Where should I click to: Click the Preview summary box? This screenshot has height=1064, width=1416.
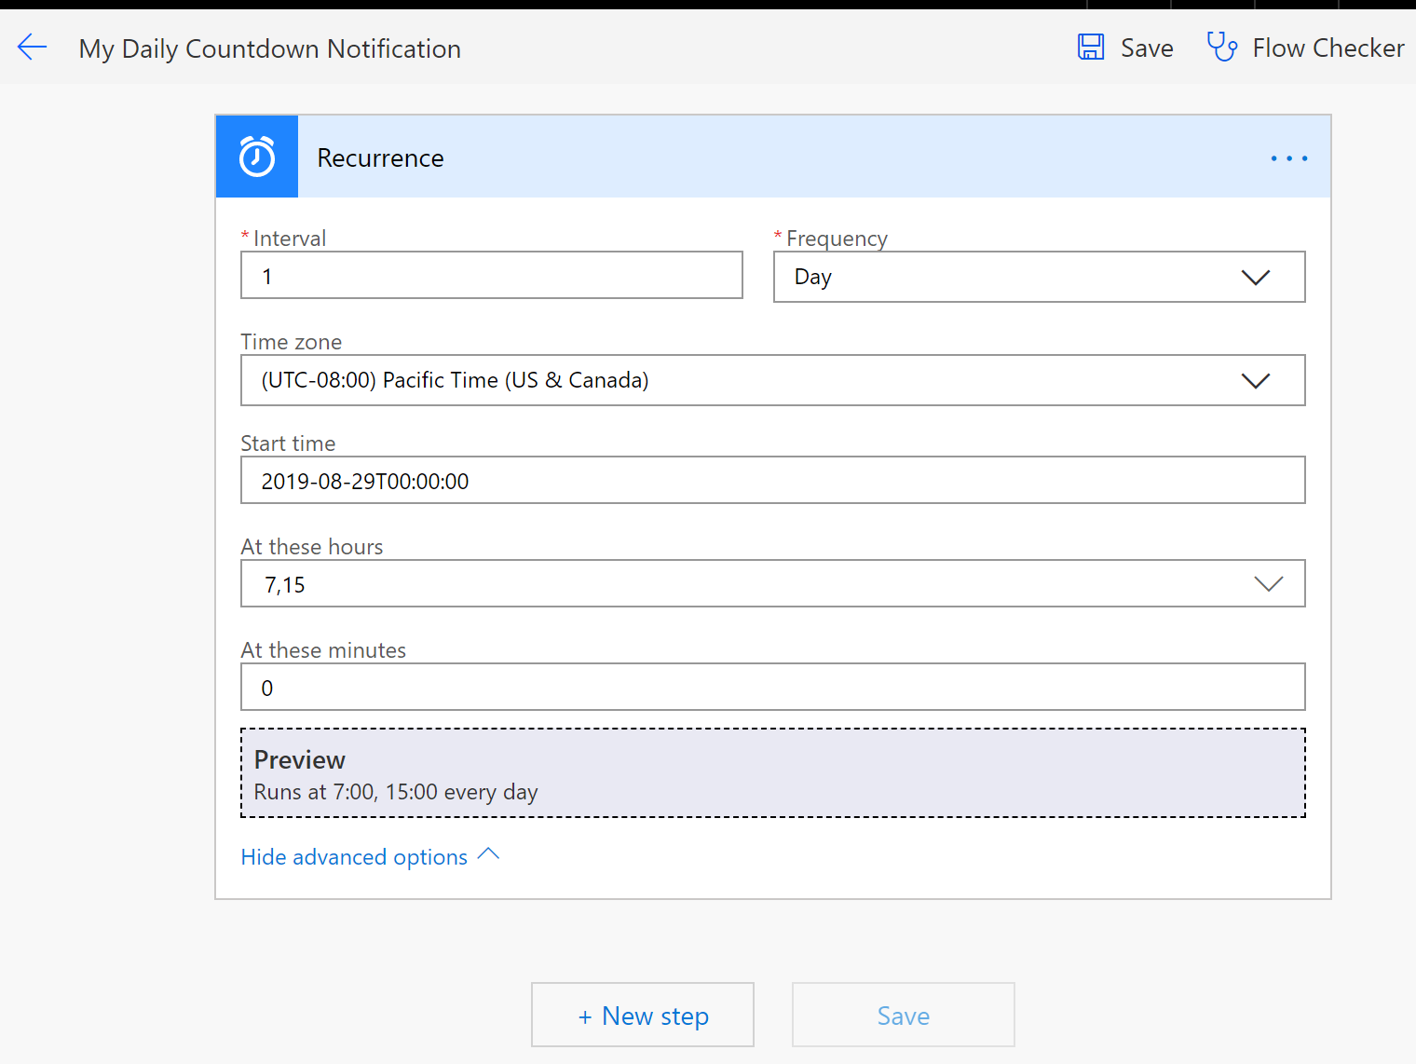pos(772,773)
